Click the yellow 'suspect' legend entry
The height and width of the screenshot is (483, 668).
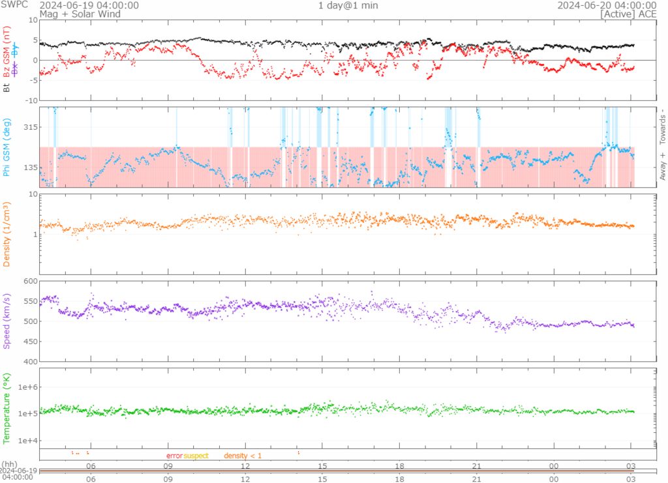(x=196, y=456)
